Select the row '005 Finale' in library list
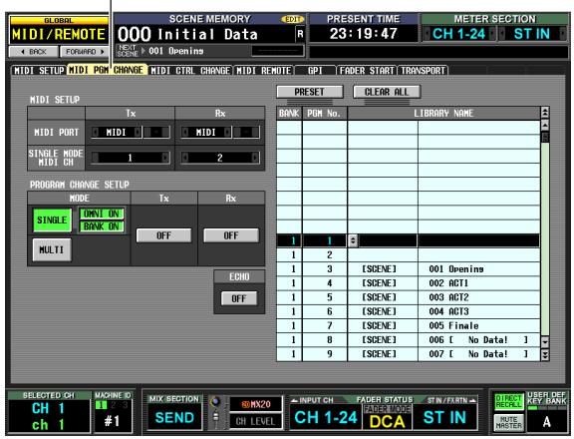Screen dimensions: 574x439 point(408,326)
